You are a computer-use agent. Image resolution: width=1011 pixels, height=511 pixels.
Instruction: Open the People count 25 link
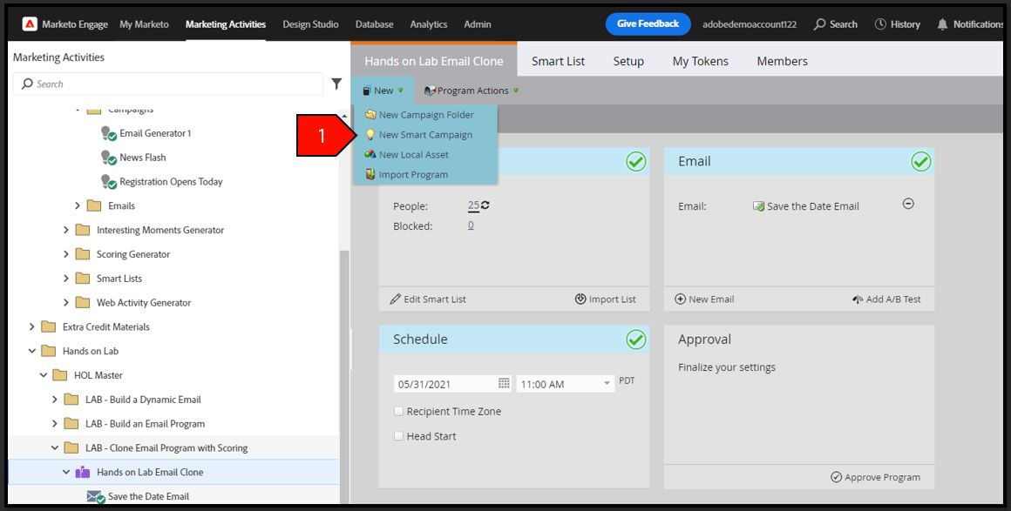click(473, 205)
